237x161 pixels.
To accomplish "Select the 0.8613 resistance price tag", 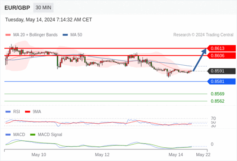I will [x=221, y=49].
